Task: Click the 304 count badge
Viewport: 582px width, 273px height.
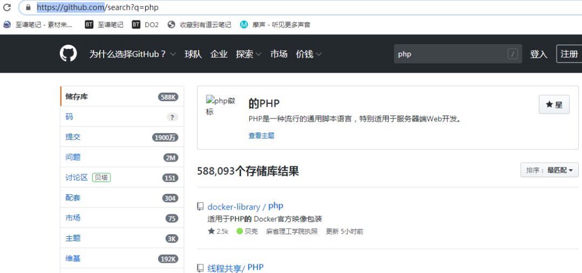Action: tap(170, 198)
